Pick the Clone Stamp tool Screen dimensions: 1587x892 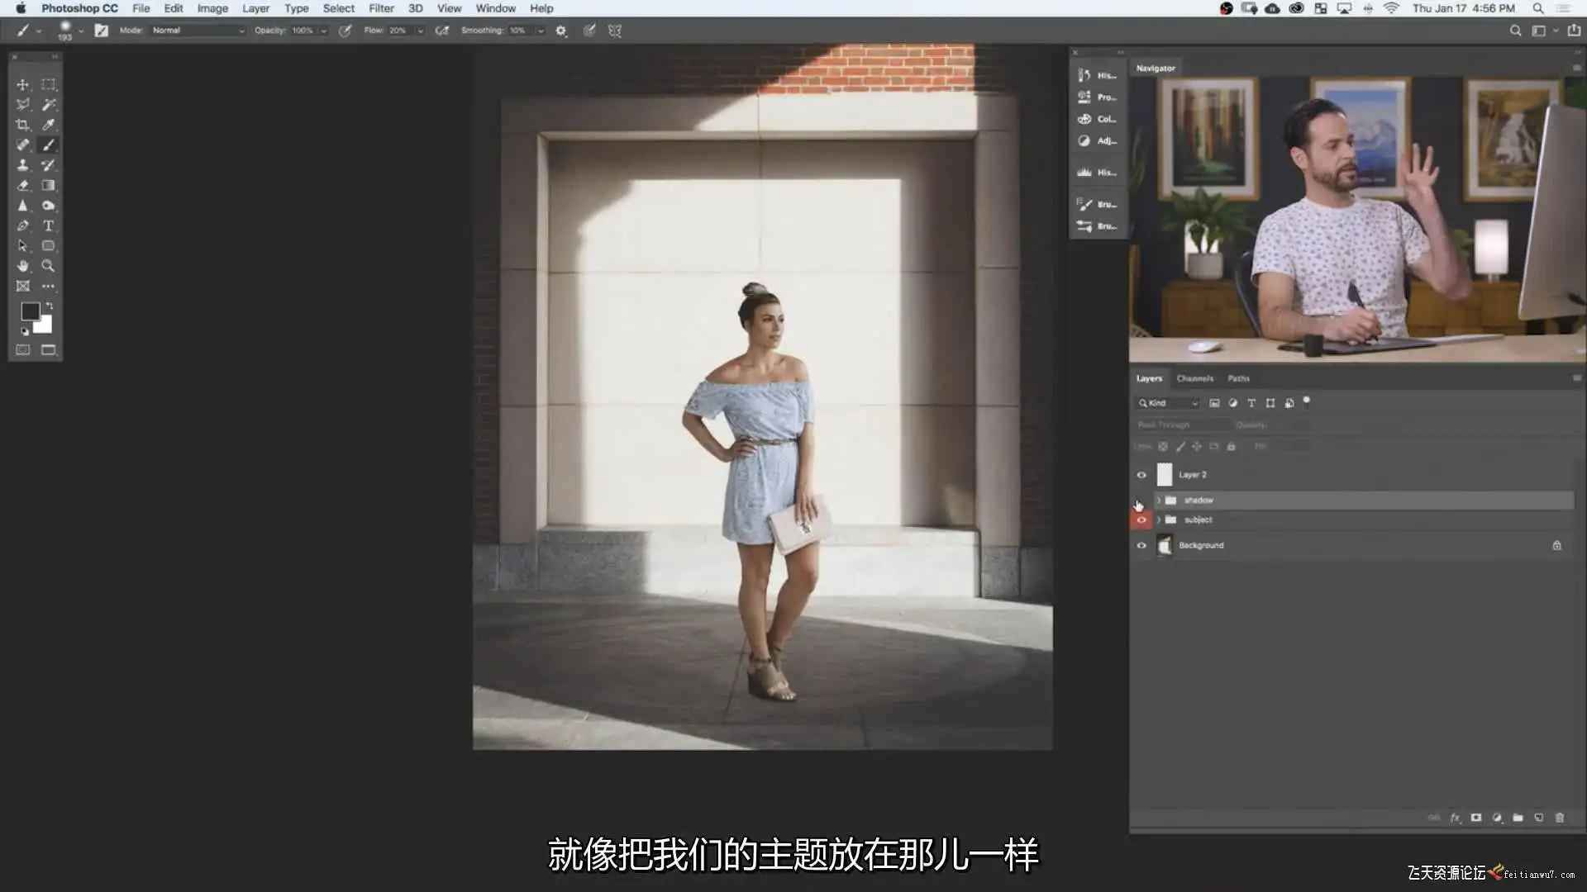[22, 165]
